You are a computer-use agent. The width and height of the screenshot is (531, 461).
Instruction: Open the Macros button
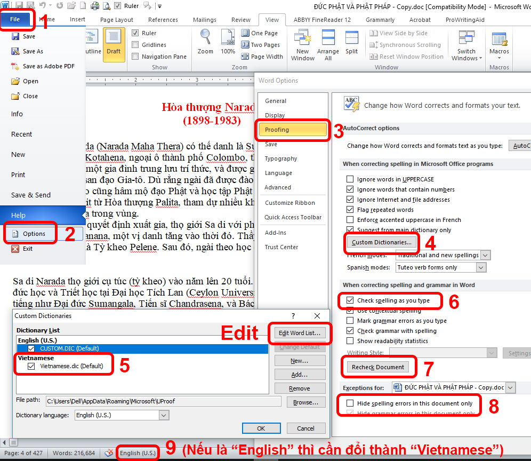(x=499, y=45)
